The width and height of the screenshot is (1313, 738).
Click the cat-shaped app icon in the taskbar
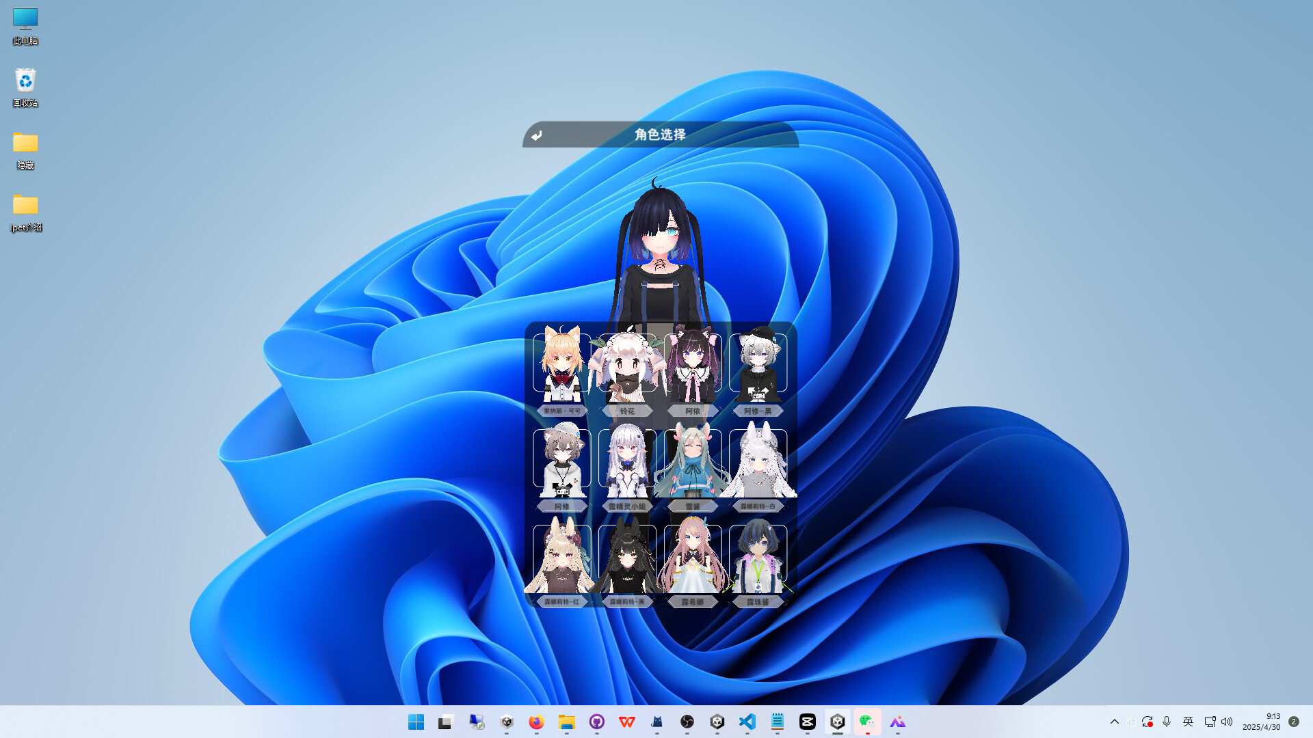pos(656,722)
